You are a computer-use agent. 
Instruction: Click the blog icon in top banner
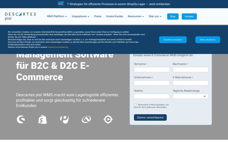click(61, 4)
